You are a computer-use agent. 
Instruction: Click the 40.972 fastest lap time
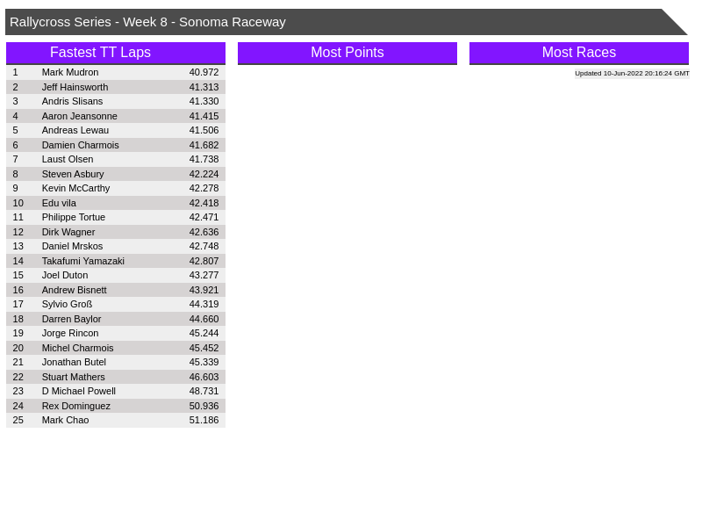click(x=204, y=72)
